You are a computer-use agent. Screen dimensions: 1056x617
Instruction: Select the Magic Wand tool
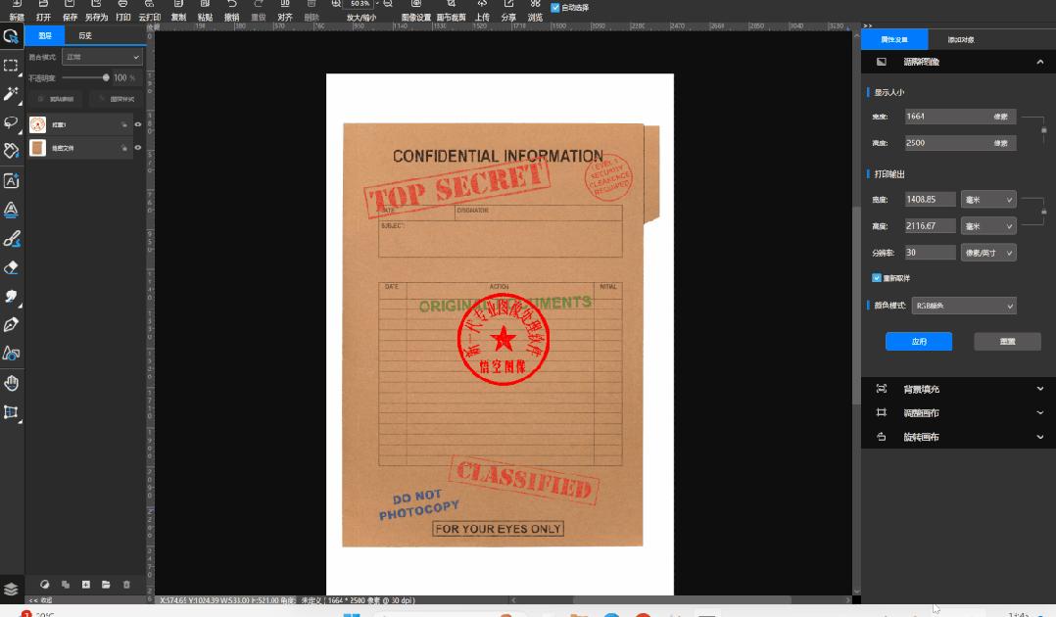tap(12, 94)
